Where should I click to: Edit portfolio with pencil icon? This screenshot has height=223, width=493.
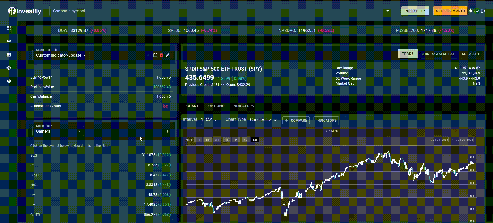pos(168,55)
